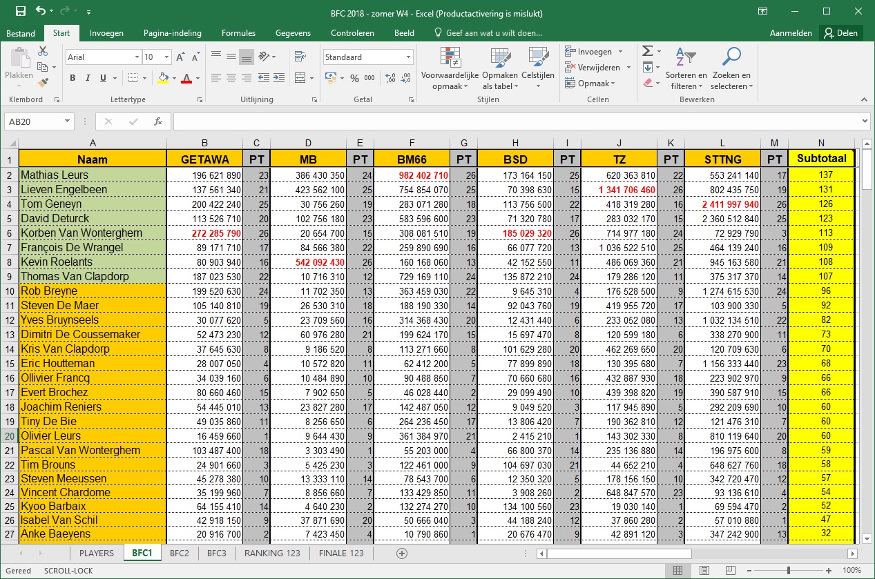Click Aanmelden to sign in
875x579 pixels.
791,33
